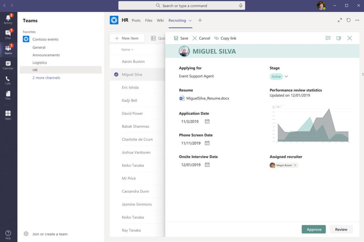Create a New item in the list
The image size is (364, 242).
(127, 38)
